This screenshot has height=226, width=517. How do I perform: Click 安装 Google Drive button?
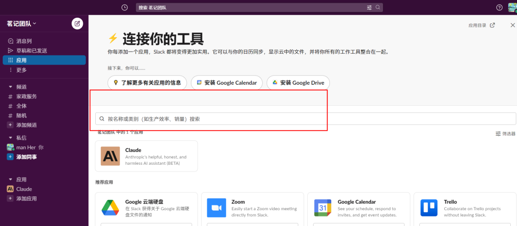[x=298, y=83]
